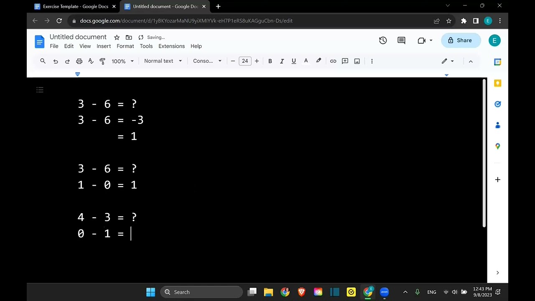The height and width of the screenshot is (301, 535).
Task: Open the Google account avatar in Docs
Action: coord(494,41)
